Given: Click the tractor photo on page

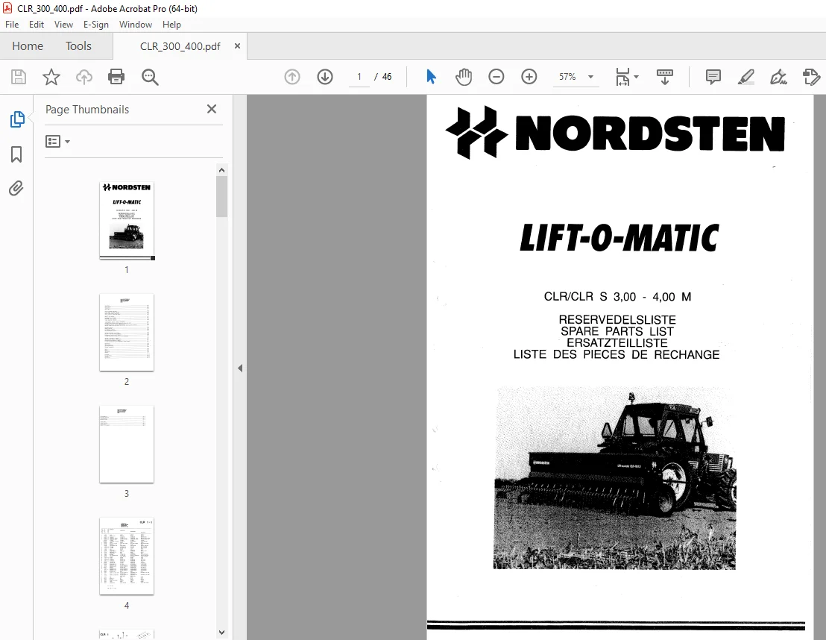Looking at the screenshot, I should coord(614,478).
